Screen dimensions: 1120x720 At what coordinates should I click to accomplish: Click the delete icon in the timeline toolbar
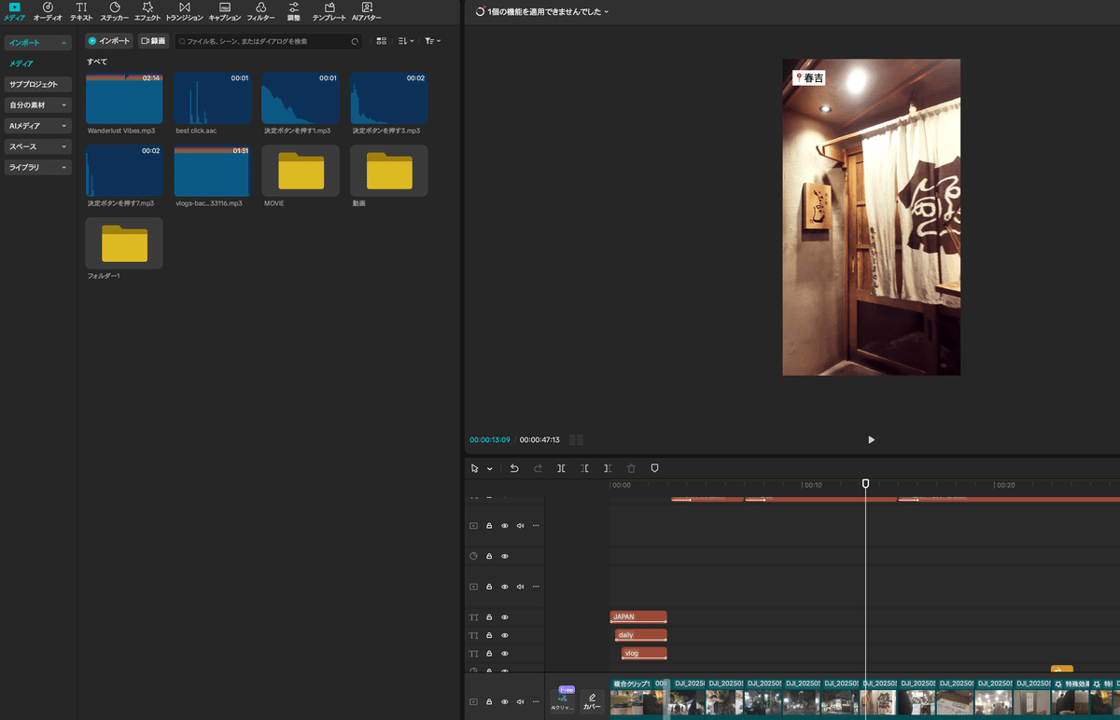point(631,468)
